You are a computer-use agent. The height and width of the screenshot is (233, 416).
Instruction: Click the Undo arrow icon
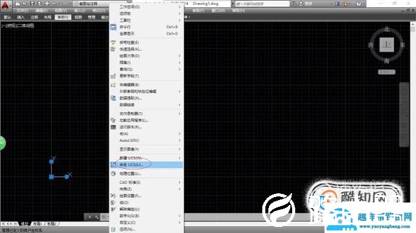pos(54,4)
